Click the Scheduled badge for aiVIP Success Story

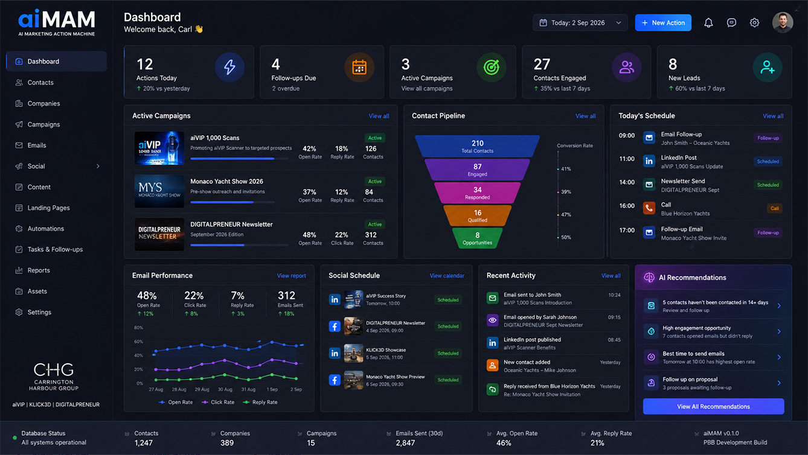(448, 300)
